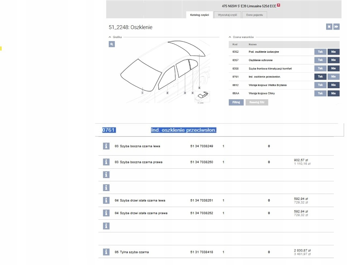Viewport: 347px width, 265px height.
Task: Click the magnifier zoom icon above the diagram
Action: (112, 44)
